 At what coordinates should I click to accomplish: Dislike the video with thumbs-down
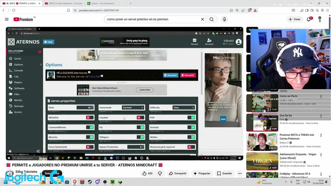(160, 173)
